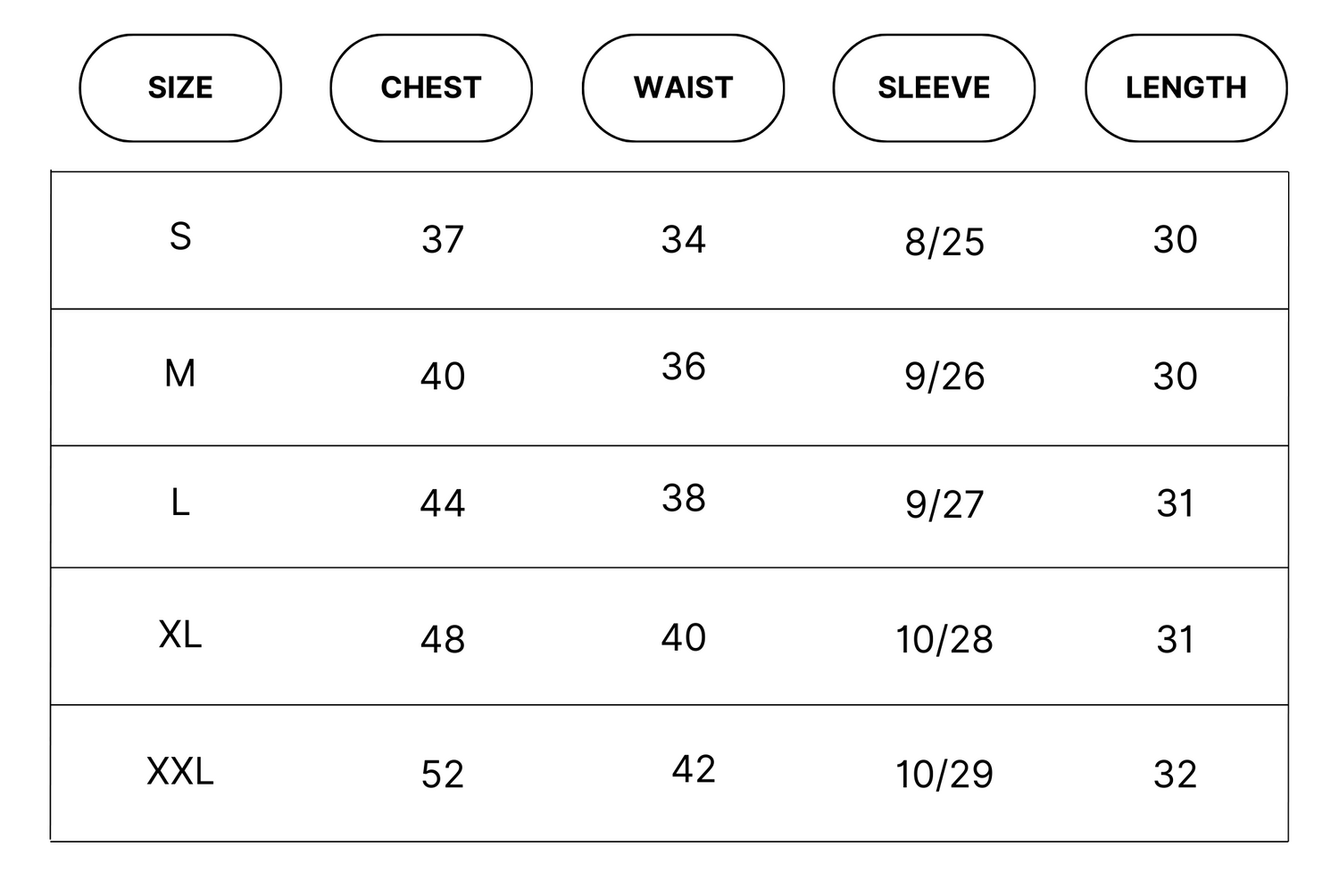Click the S size row label
Screen dimensions: 1339x880
tap(180, 237)
